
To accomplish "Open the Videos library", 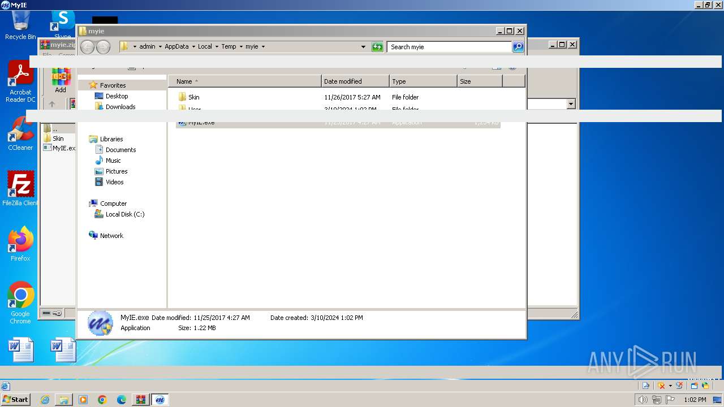I will point(114,182).
